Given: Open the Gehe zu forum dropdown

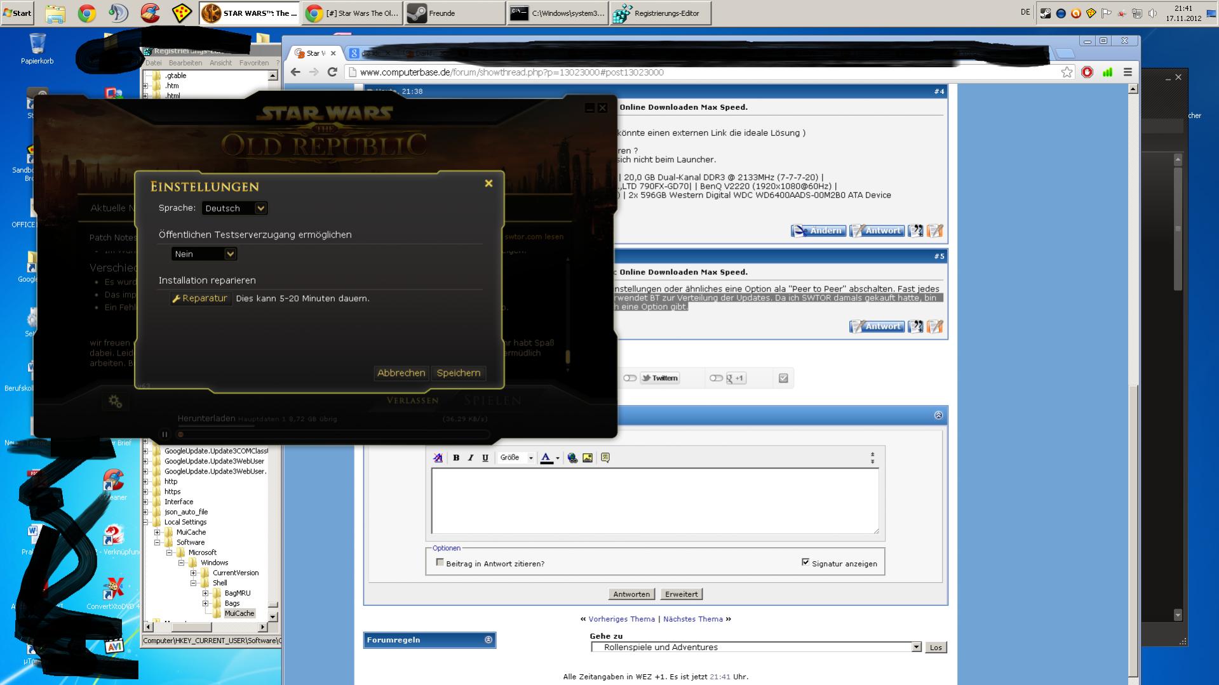Looking at the screenshot, I should pyautogui.click(x=756, y=648).
